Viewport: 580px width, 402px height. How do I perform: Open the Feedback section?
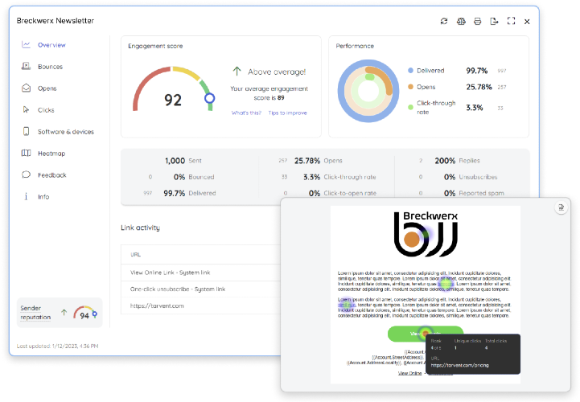52,175
